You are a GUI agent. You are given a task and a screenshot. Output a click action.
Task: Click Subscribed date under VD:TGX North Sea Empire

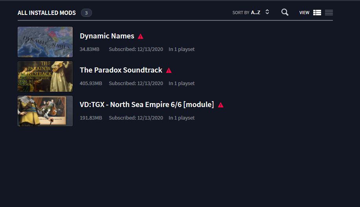tap(136, 118)
